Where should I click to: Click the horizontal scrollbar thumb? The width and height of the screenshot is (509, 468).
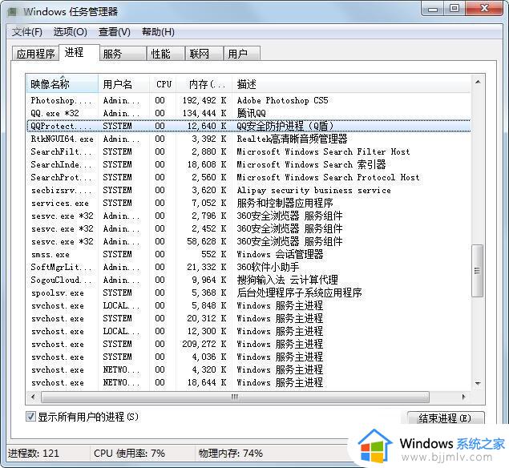click(x=235, y=397)
